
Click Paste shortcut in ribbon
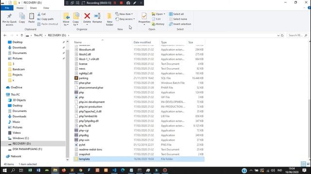pos(48,24)
